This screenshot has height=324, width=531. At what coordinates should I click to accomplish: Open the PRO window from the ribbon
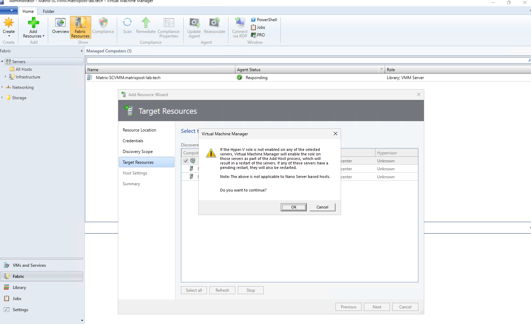258,35
